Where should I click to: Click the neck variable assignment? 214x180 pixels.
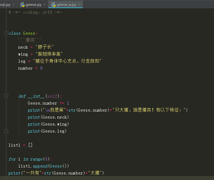(36, 47)
